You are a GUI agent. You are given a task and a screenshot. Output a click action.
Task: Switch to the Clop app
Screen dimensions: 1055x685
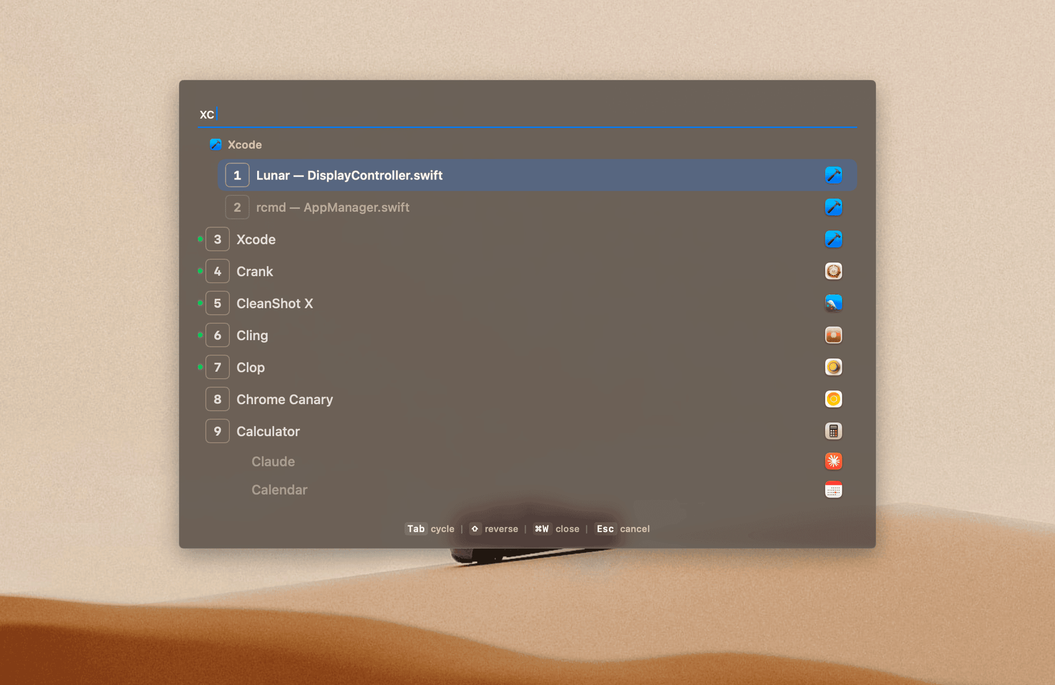[x=527, y=367]
